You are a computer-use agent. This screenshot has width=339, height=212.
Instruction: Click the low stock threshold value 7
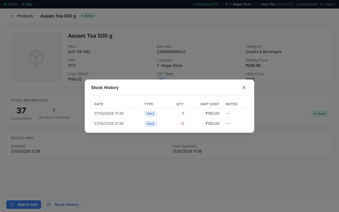click(54, 111)
